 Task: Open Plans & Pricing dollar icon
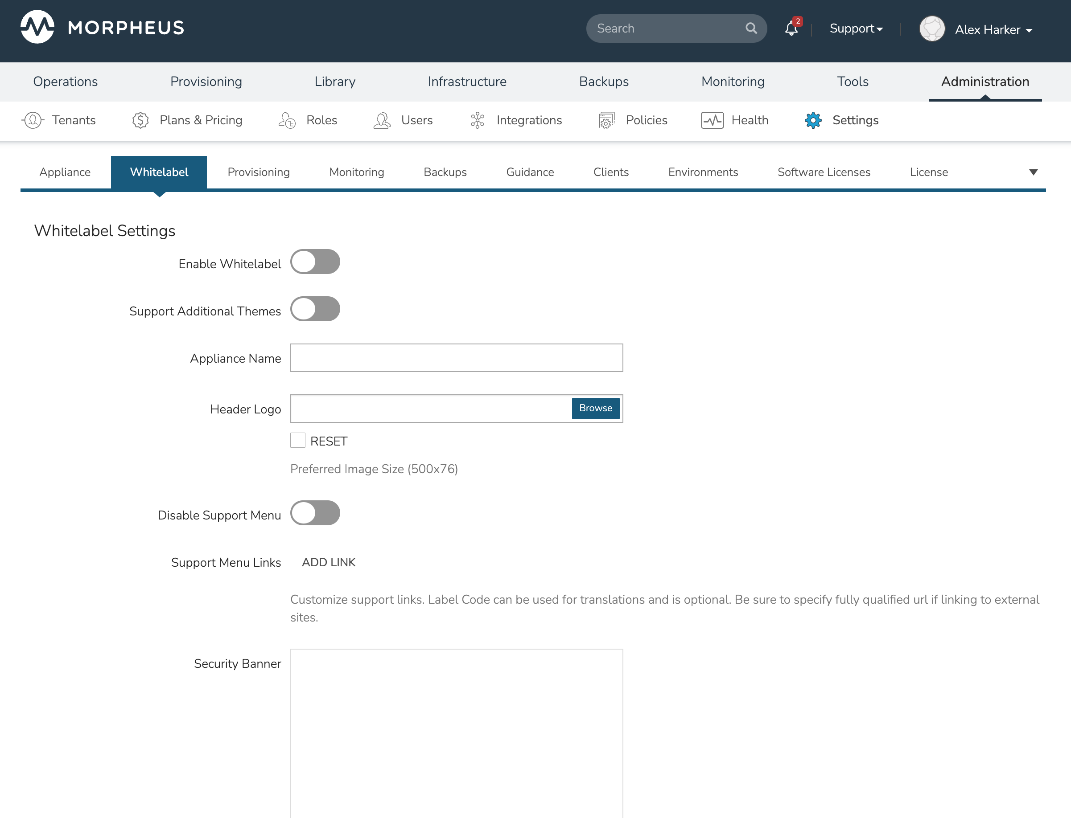tap(140, 120)
